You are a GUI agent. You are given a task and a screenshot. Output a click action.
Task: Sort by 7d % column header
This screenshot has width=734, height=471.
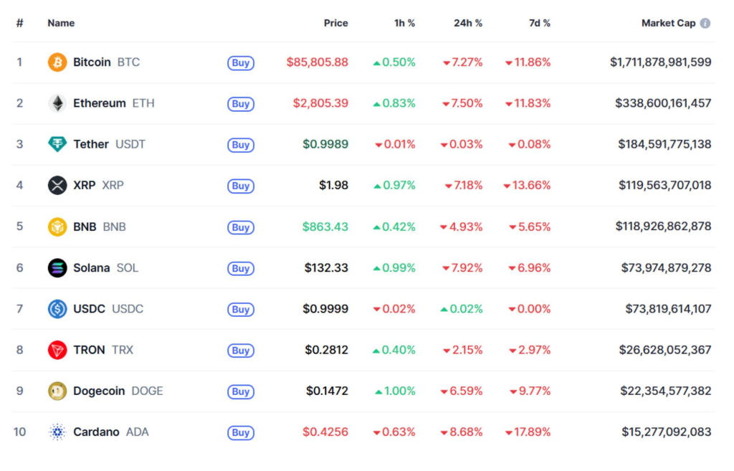pos(540,23)
